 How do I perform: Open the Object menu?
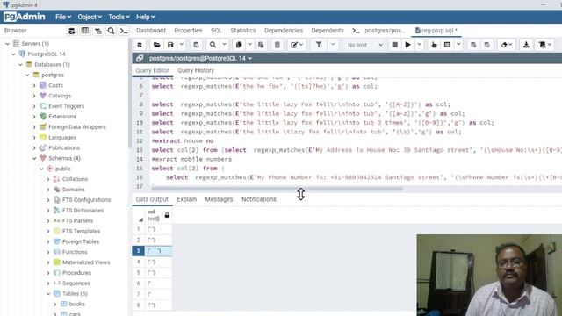[x=90, y=17]
